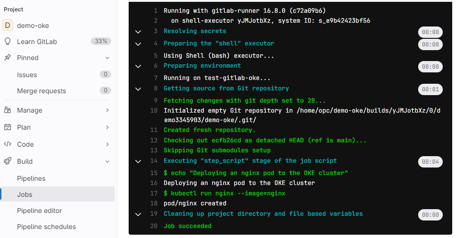Viewport: 456px width, 238px height.
Task: Click the Issues count badge 0
Action: (x=105, y=74)
